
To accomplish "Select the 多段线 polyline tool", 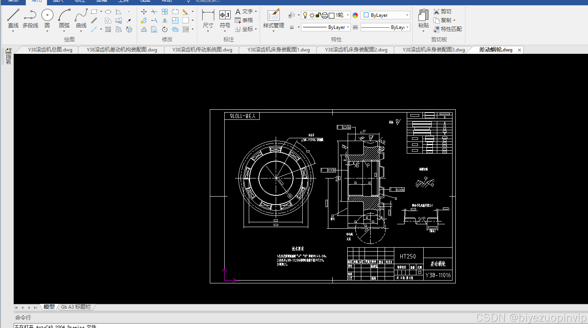I will 30,18.
